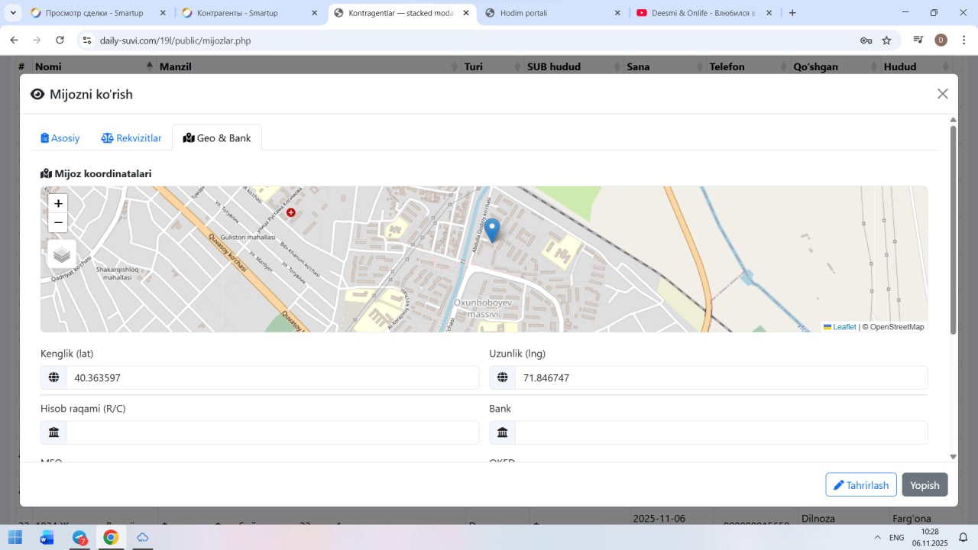
Task: Open the Leaflet attribution link
Action: coord(844,327)
